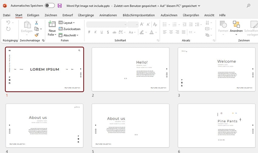Open the font size combo box
Viewport: 258px width, 153px height.
133,25
